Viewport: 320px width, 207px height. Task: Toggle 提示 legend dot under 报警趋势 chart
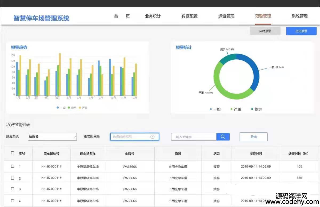[x=69, y=108]
